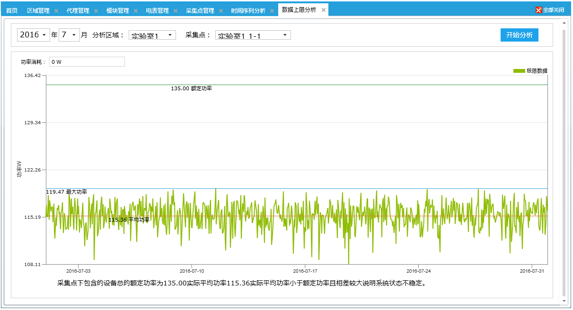Image resolution: width=573 pixels, height=310 pixels.
Task: Click the 功率消耗 input field
Action: click(87, 62)
